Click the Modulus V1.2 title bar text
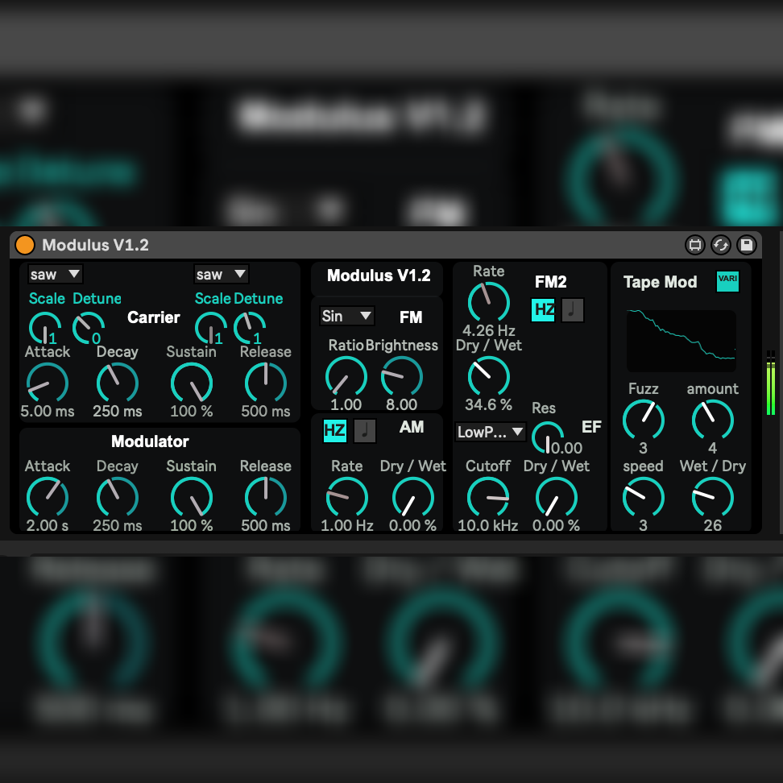 pyautogui.click(x=95, y=245)
